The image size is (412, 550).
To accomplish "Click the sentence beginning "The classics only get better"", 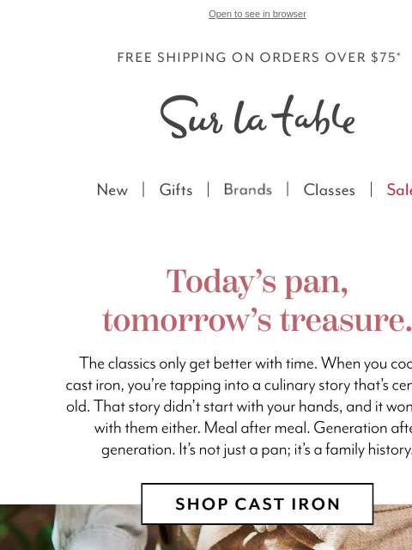I will coord(198,364).
